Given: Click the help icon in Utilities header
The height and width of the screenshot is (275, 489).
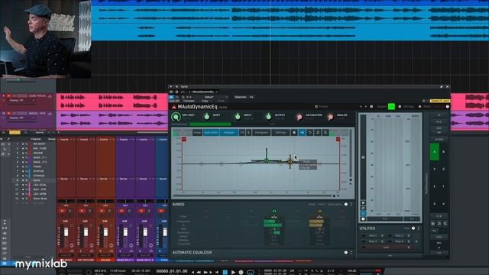Looking at the screenshot, I should point(413,228).
